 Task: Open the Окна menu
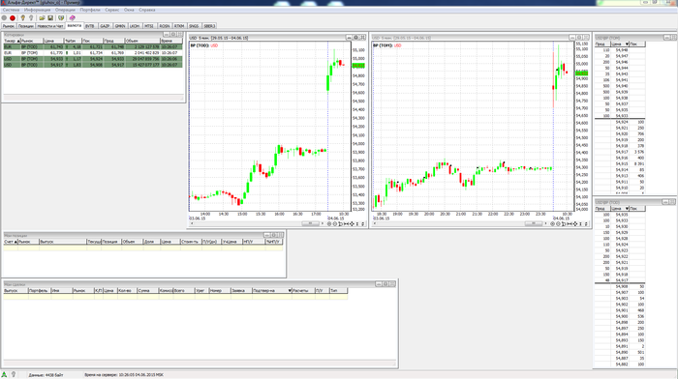(129, 10)
